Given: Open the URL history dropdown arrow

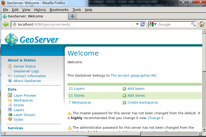Looking at the screenshot, I should tap(137, 24).
